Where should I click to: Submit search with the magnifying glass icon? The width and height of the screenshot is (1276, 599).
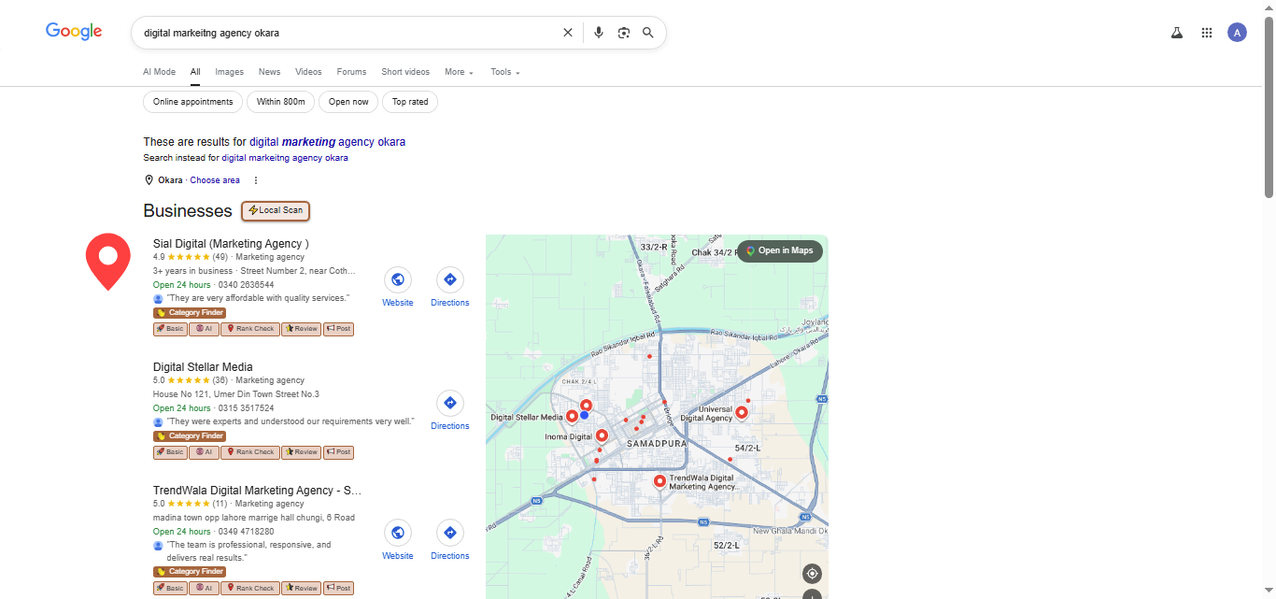point(648,33)
